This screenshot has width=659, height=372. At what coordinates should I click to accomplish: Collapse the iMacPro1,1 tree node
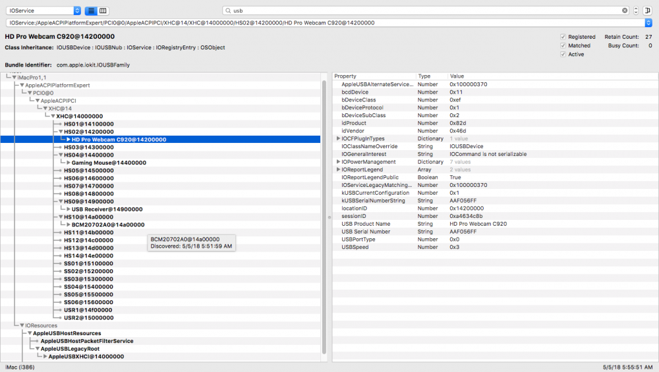[14, 77]
